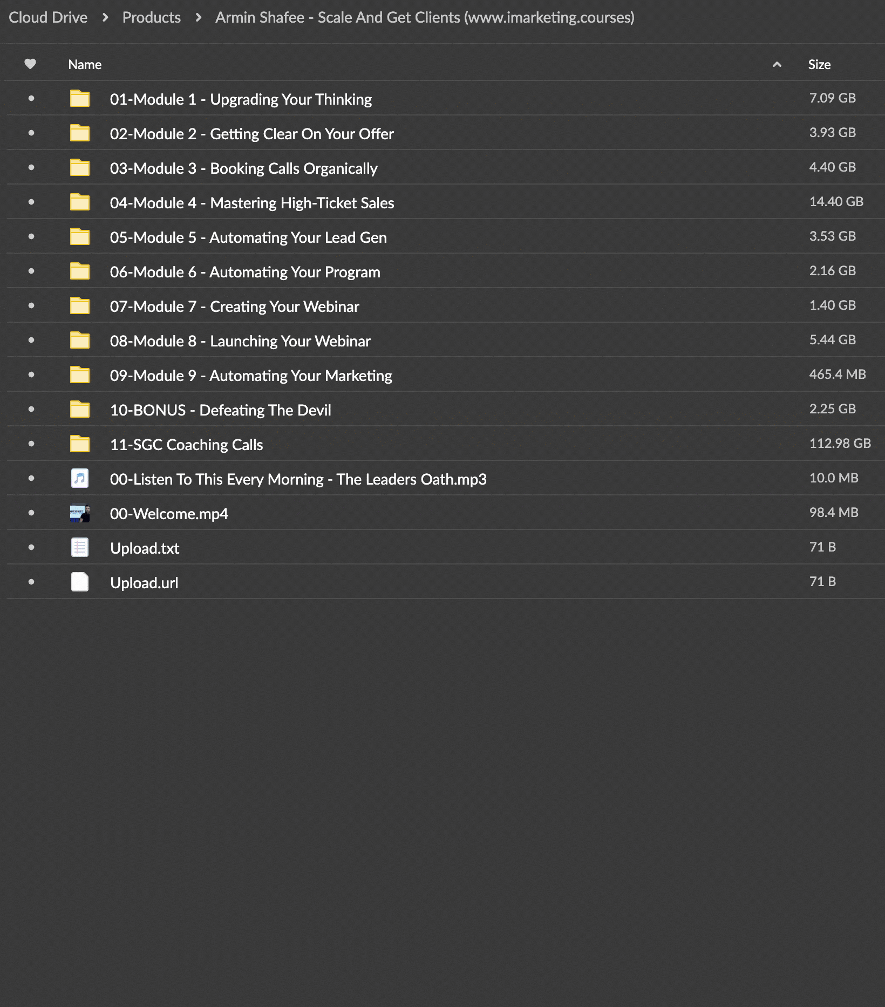Click the text file icon for Upload.txt
Viewport: 885px width, 1007px height.
tap(80, 548)
